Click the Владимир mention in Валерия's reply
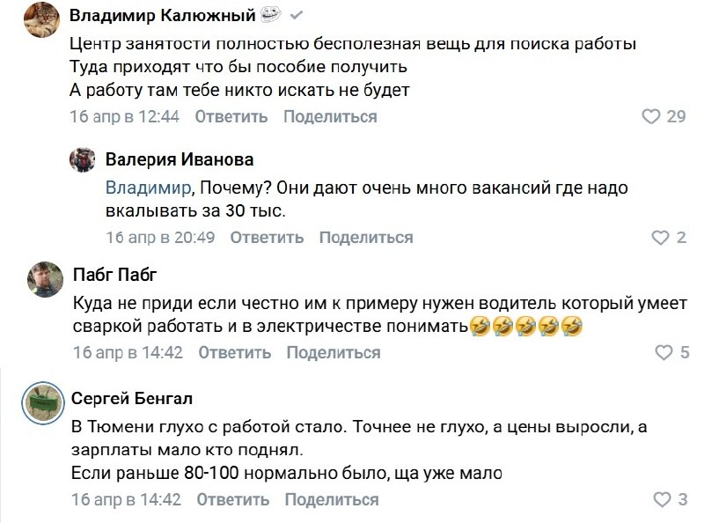704x523 pixels. tap(147, 188)
